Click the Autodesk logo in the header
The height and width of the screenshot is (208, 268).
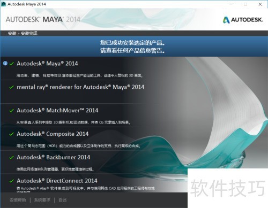[243, 20]
